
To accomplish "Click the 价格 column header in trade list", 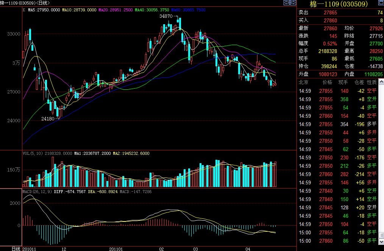I will [326, 82].
